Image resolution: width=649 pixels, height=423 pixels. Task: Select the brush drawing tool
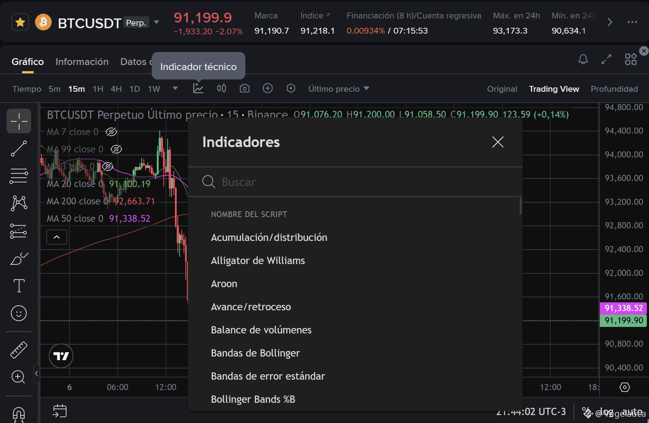click(19, 259)
